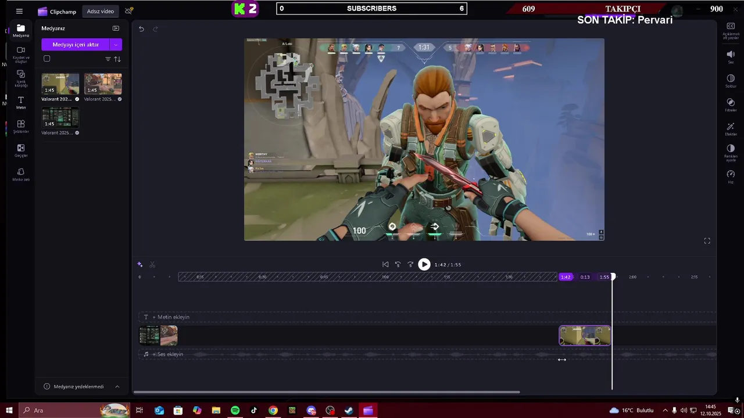Click the magic auto-compose sparkle icon

coord(139,264)
